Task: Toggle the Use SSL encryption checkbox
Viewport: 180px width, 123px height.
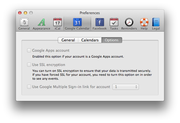Action: pyautogui.click(x=29, y=65)
